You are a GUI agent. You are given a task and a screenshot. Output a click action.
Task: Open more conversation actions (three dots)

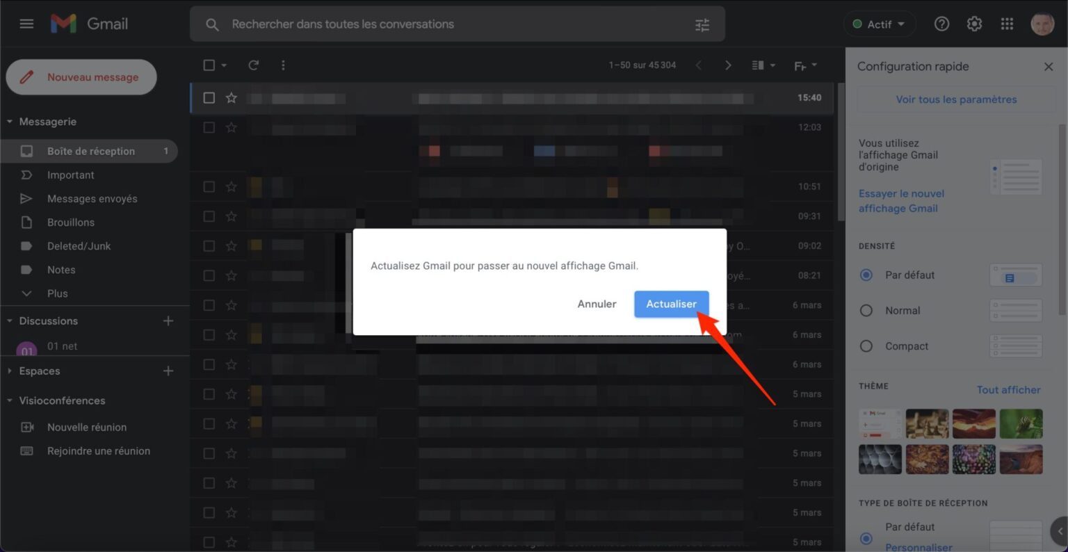point(283,65)
